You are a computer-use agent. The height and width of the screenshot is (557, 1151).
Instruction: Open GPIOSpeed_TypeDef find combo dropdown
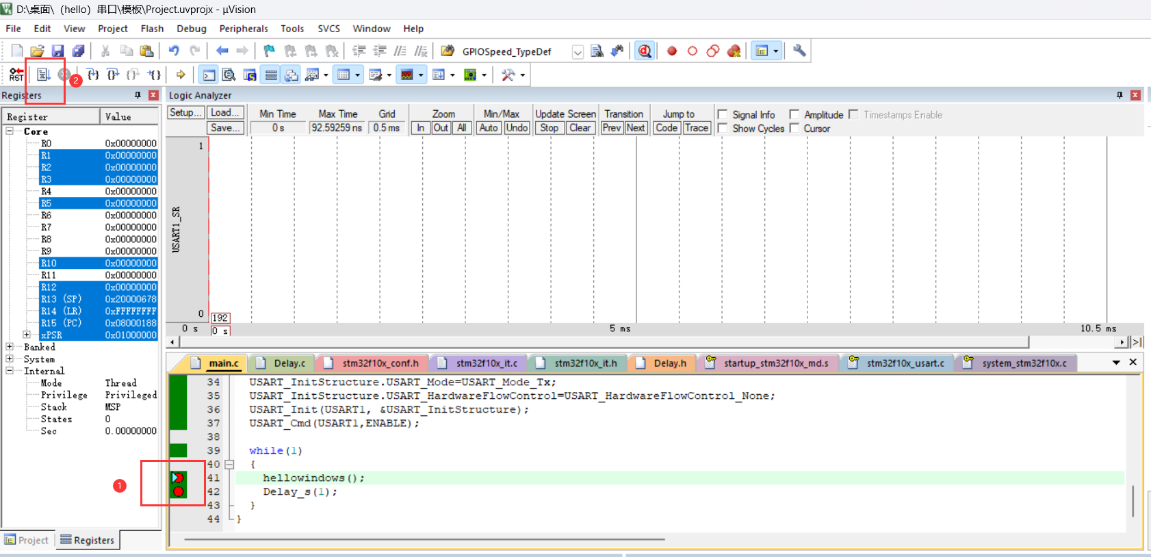[x=578, y=52]
